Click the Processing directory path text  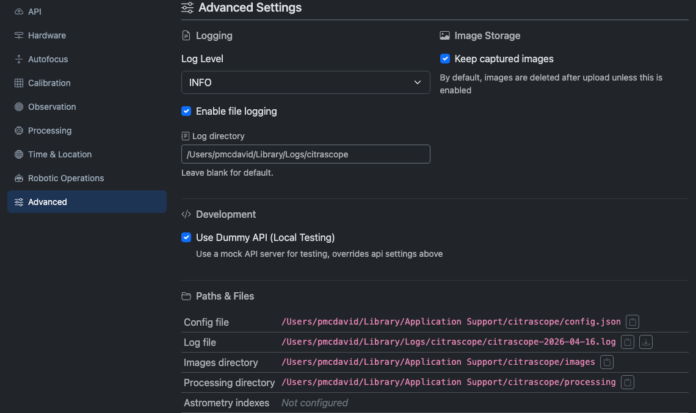[x=448, y=382]
